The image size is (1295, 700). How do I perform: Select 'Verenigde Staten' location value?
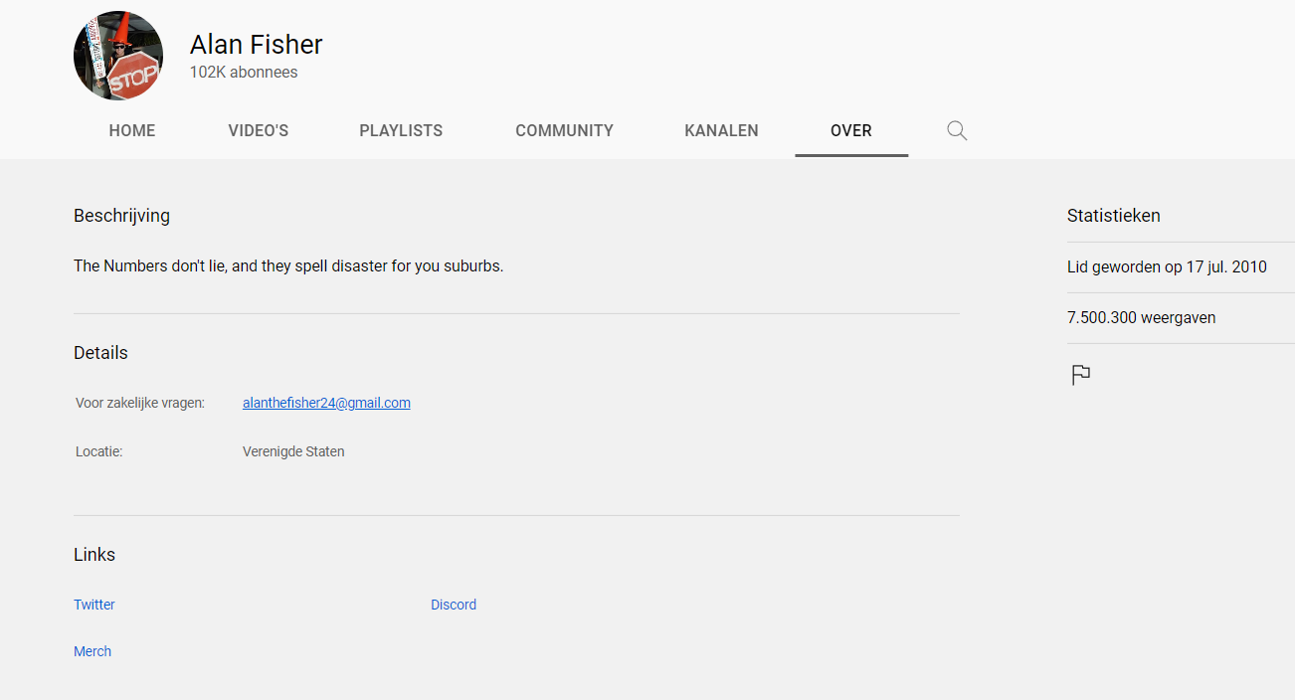tap(293, 451)
